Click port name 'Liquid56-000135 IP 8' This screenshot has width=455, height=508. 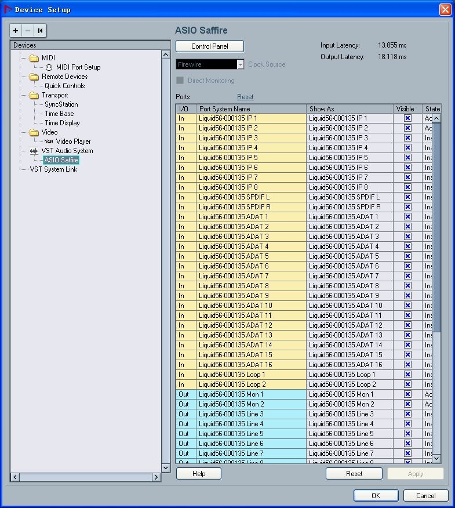pyautogui.click(x=251, y=187)
